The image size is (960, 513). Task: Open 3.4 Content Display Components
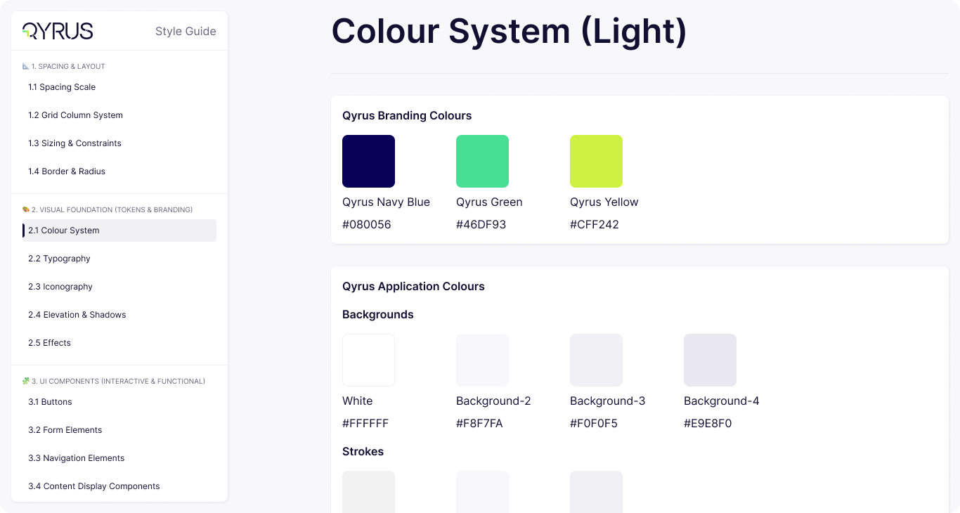pyautogui.click(x=119, y=486)
